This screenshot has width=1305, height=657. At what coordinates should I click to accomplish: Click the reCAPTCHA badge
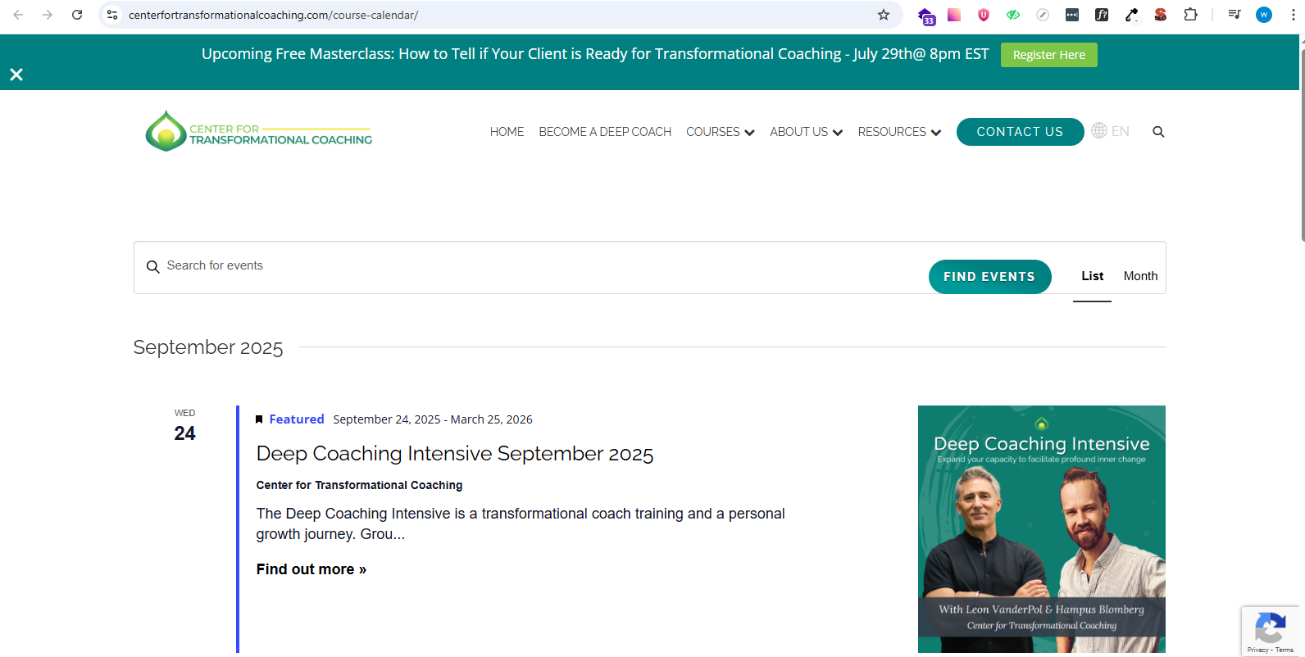tap(1270, 631)
